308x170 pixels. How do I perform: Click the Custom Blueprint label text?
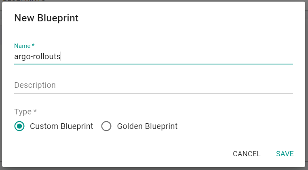click(x=61, y=126)
